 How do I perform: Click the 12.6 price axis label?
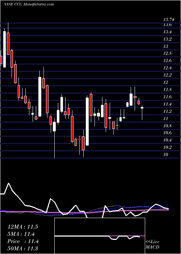click(167, 61)
